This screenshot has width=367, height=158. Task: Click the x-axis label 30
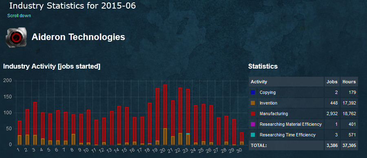coord(239,150)
